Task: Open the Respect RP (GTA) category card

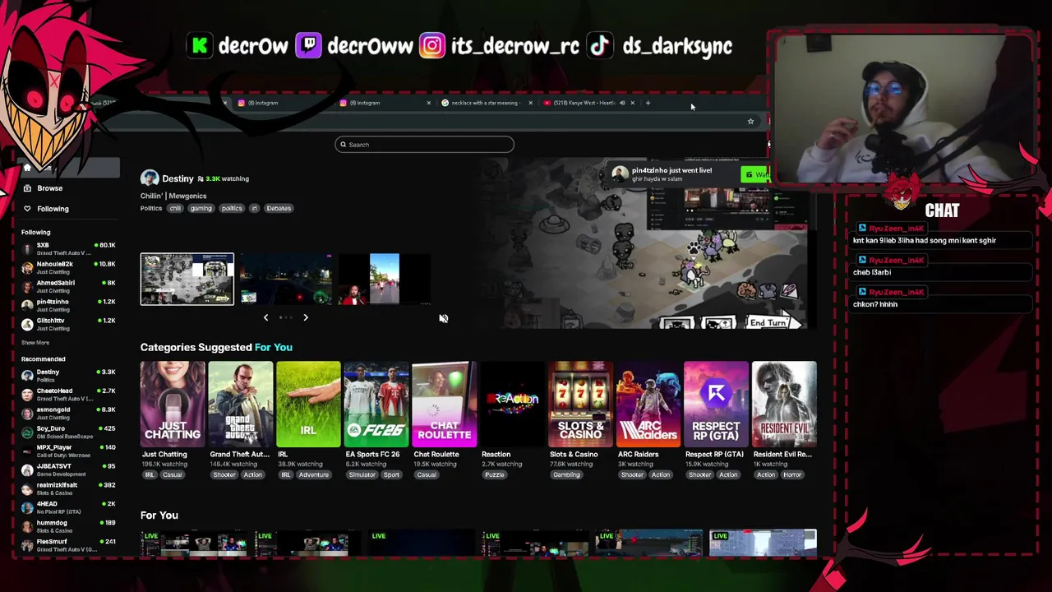Action: coord(717,405)
